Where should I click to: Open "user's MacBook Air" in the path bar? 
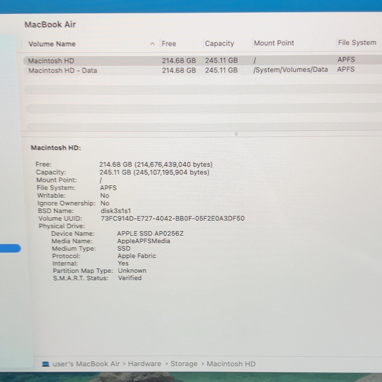pyautogui.click(x=86, y=364)
